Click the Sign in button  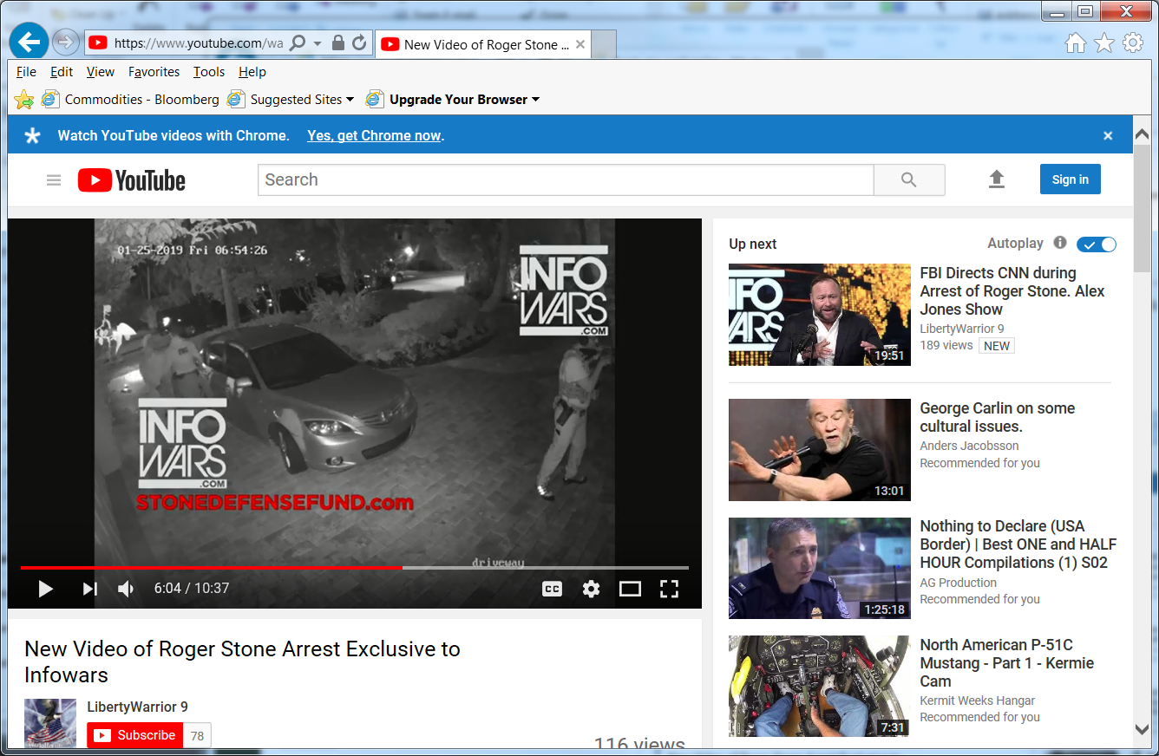[1071, 179]
